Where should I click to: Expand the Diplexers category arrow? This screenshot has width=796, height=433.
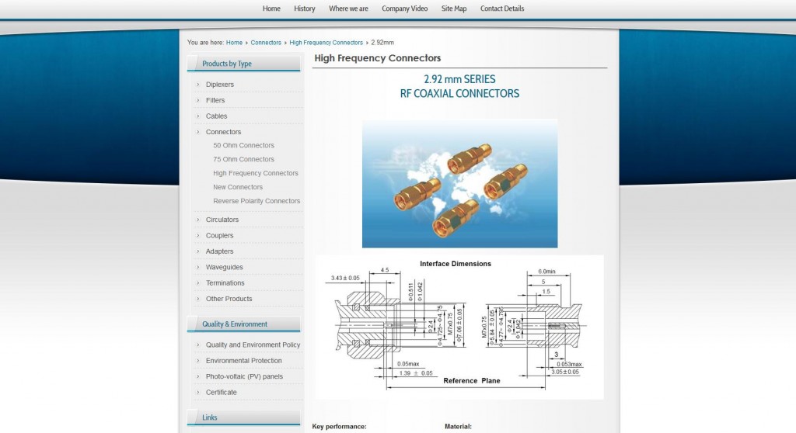[198, 85]
